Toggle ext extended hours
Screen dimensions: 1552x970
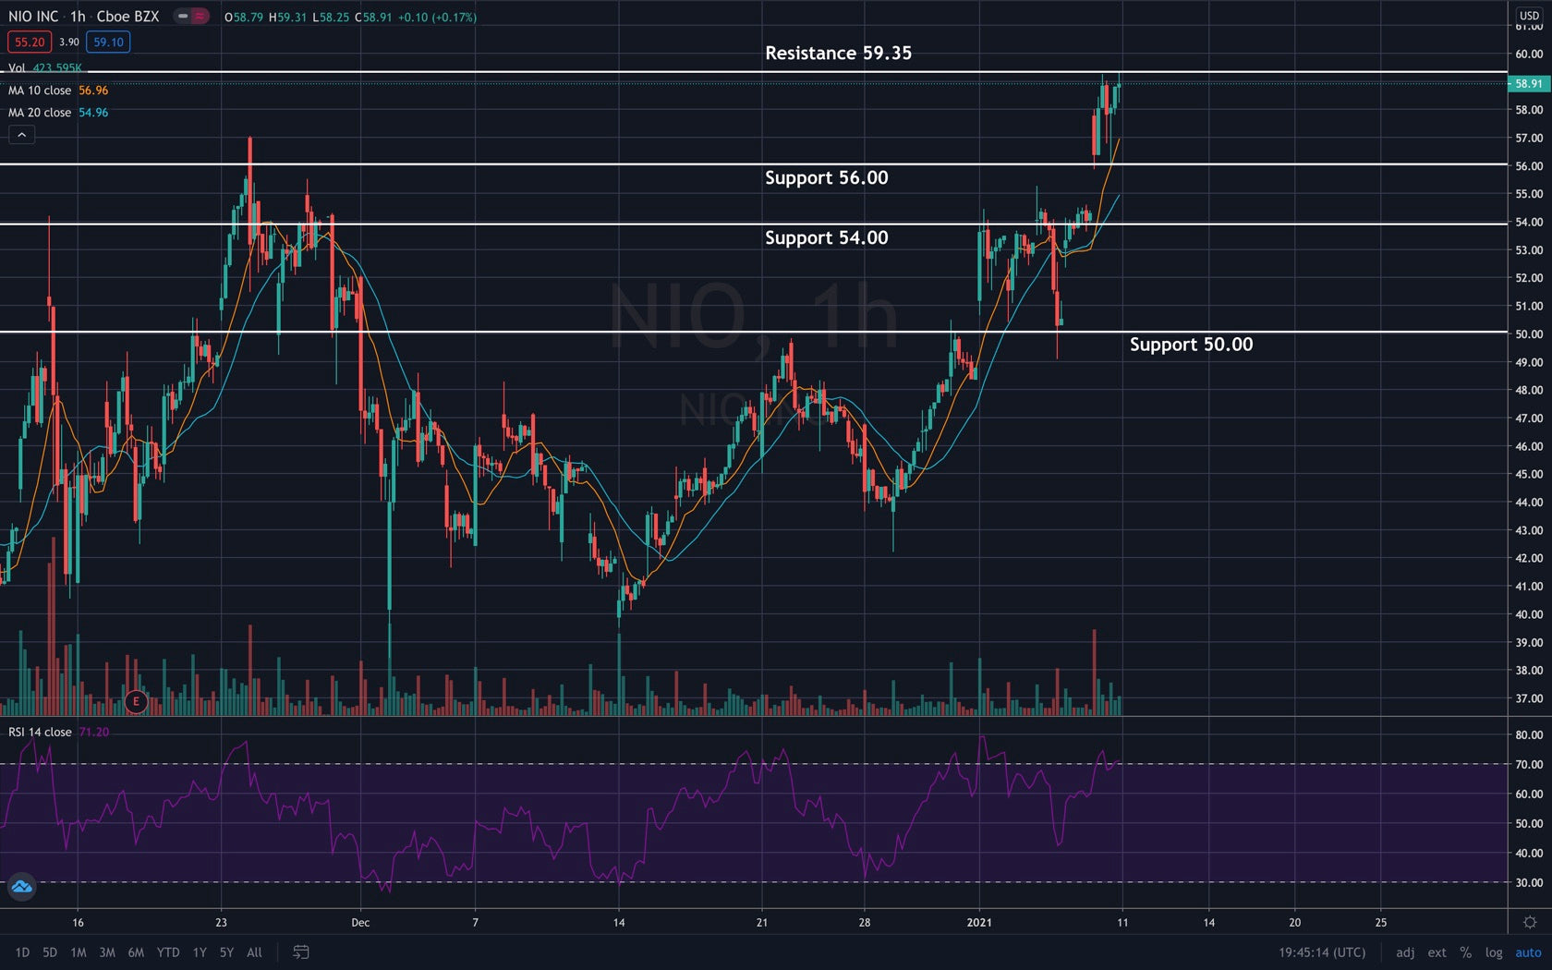click(1437, 952)
